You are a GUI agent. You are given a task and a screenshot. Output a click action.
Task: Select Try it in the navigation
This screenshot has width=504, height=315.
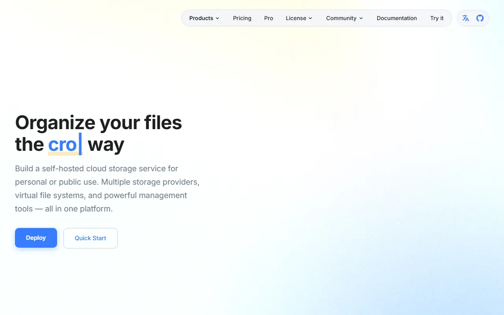437,18
